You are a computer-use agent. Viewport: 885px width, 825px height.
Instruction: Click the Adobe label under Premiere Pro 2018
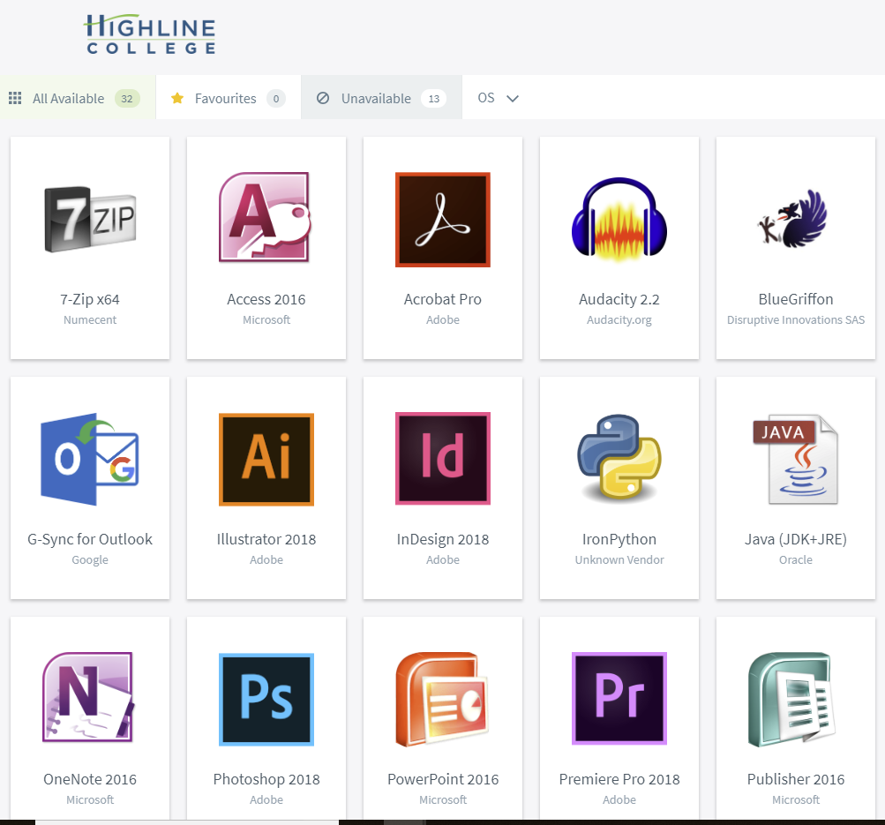click(x=619, y=799)
